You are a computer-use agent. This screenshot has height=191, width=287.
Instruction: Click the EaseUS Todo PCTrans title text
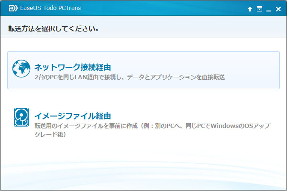click(51, 8)
